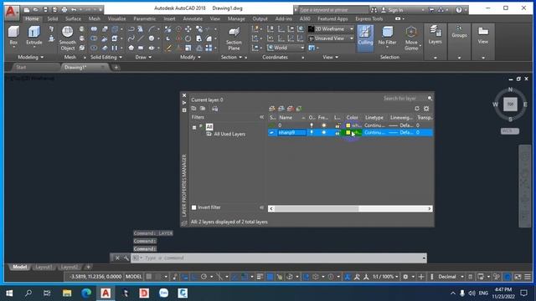Toggle Freeze sun for khang9 layer
The width and height of the screenshot is (536, 301).
tap(323, 132)
